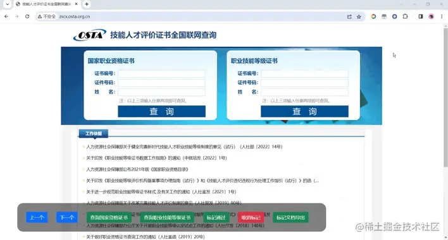Screen dimensions: 448x240
Task: Click the blue 上一个 button
Action: pos(37,217)
